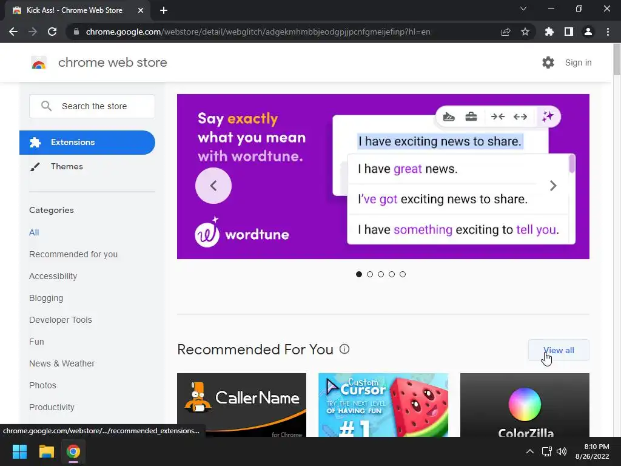Click the Chrome taskbar icon
This screenshot has width=621, height=466.
click(x=73, y=451)
